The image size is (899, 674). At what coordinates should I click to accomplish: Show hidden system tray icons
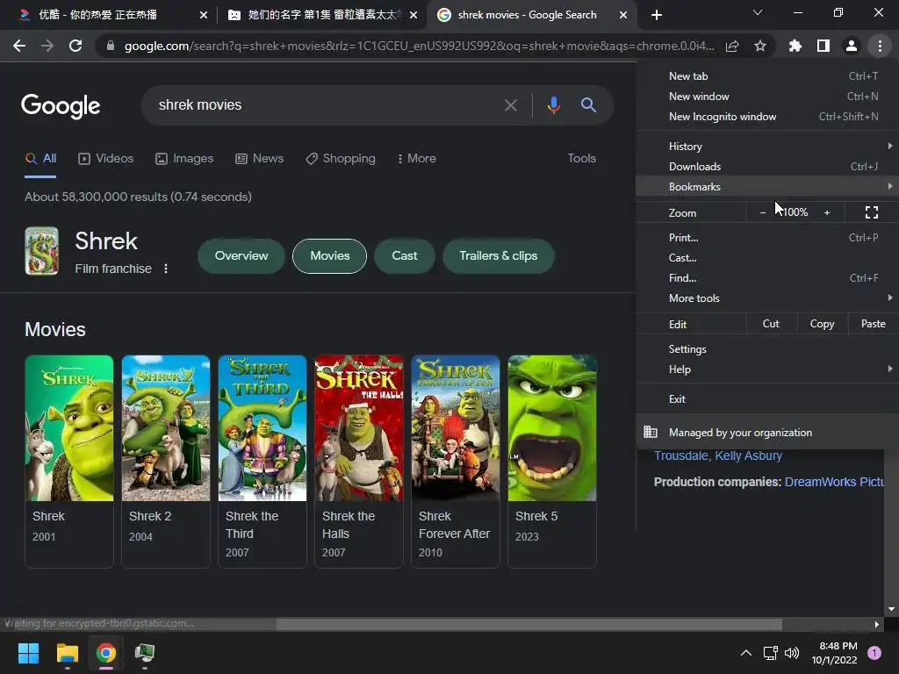[x=746, y=653]
